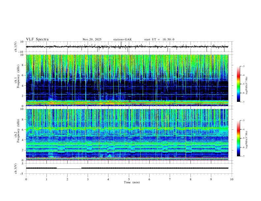This screenshot has width=261, height=201.
Task: Click the ch.1 color scale bar
Action: (x=238, y=84)
